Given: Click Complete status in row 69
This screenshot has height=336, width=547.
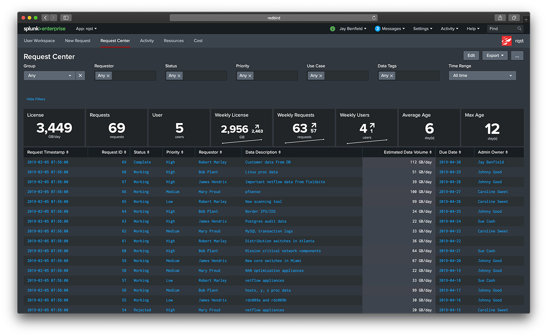Looking at the screenshot, I should pos(142,162).
